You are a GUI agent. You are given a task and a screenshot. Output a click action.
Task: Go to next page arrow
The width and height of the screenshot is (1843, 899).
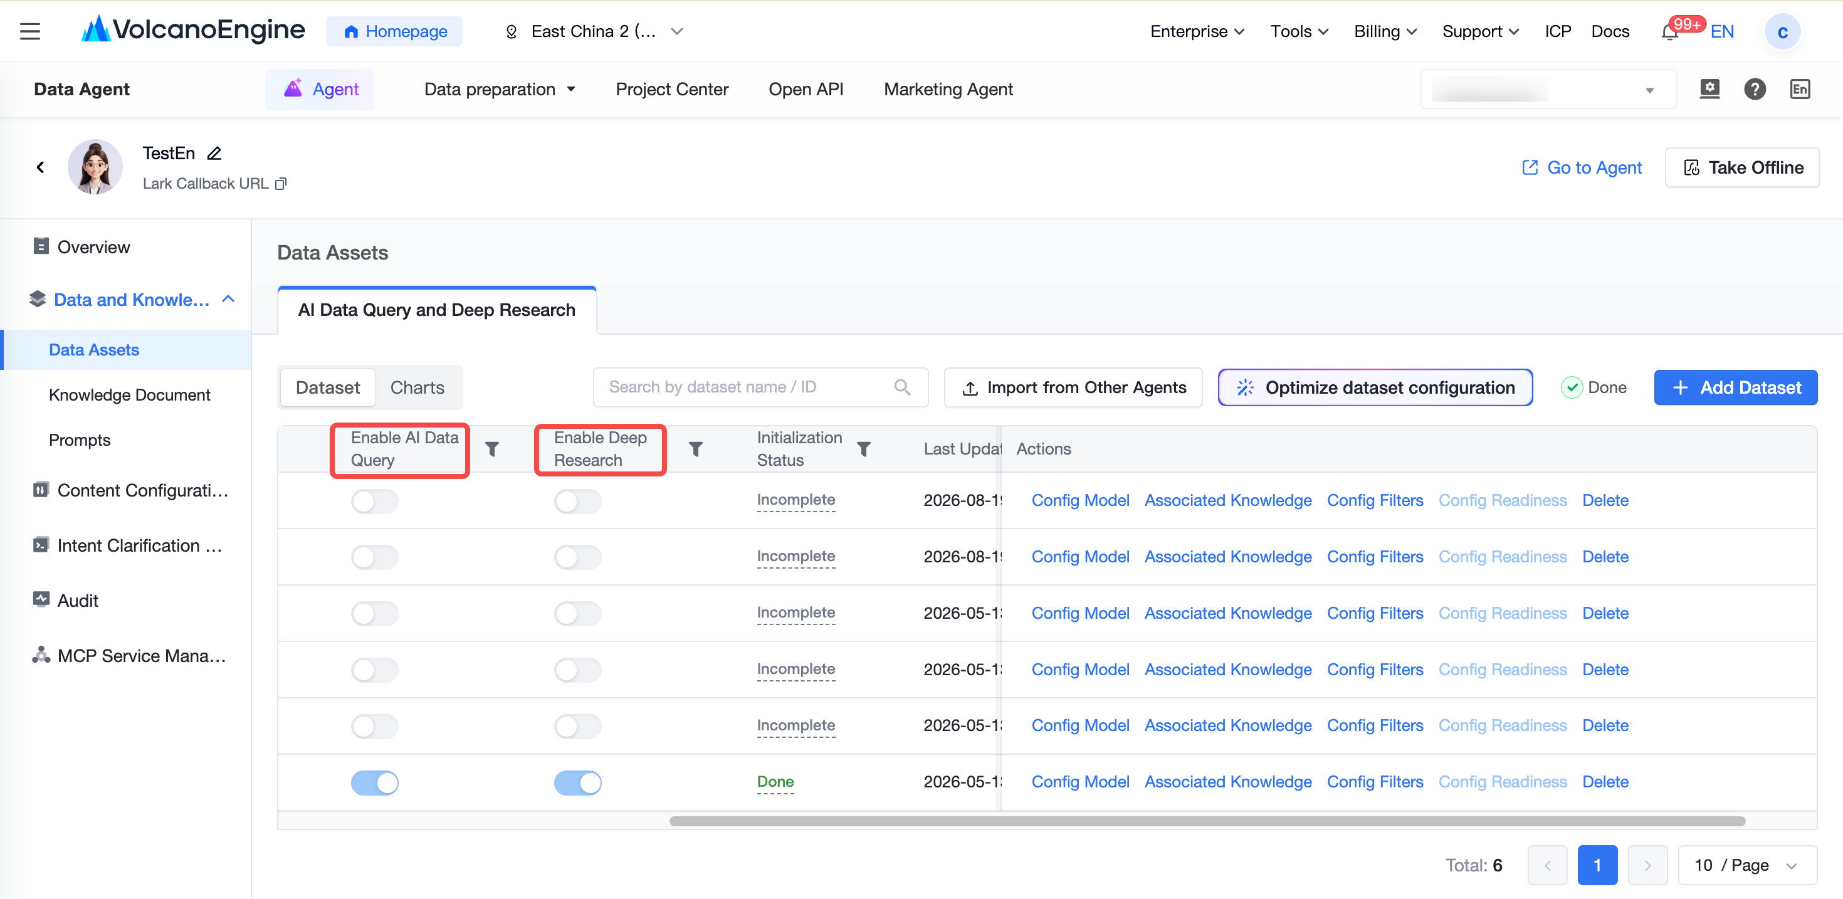(x=1647, y=865)
